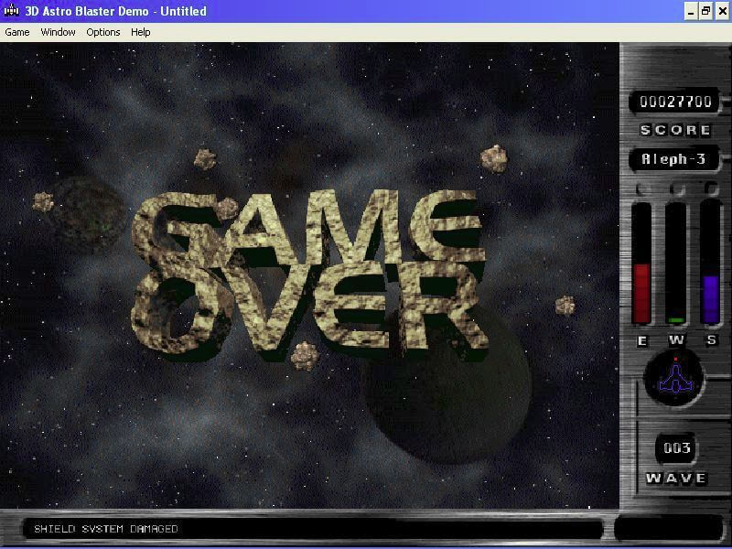This screenshot has height=549, width=732.
Task: Click the indicator light above shield gauge
Action: (x=711, y=188)
